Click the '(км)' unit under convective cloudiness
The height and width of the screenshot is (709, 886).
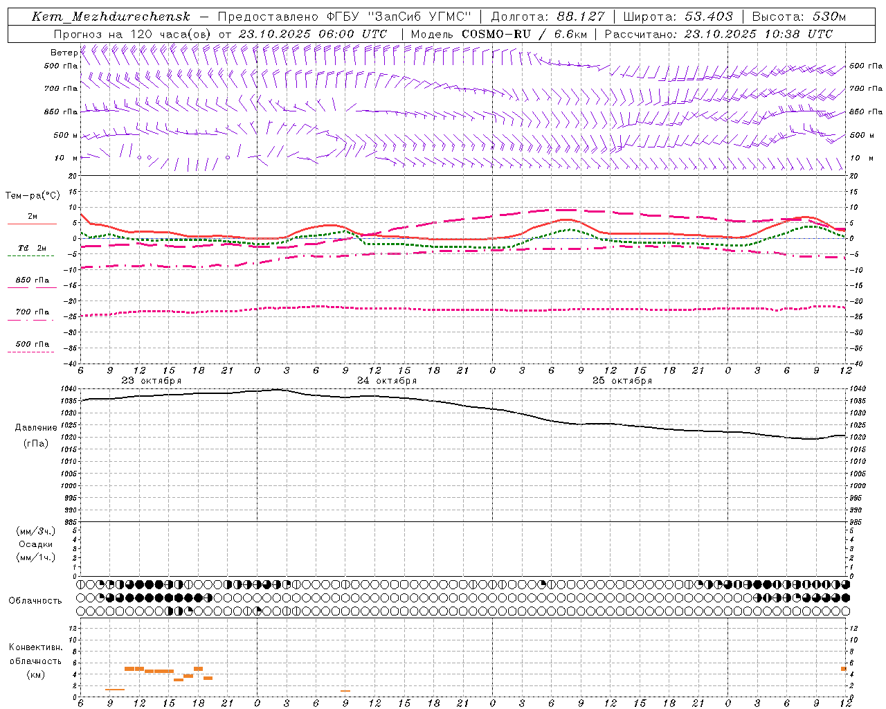(36, 674)
